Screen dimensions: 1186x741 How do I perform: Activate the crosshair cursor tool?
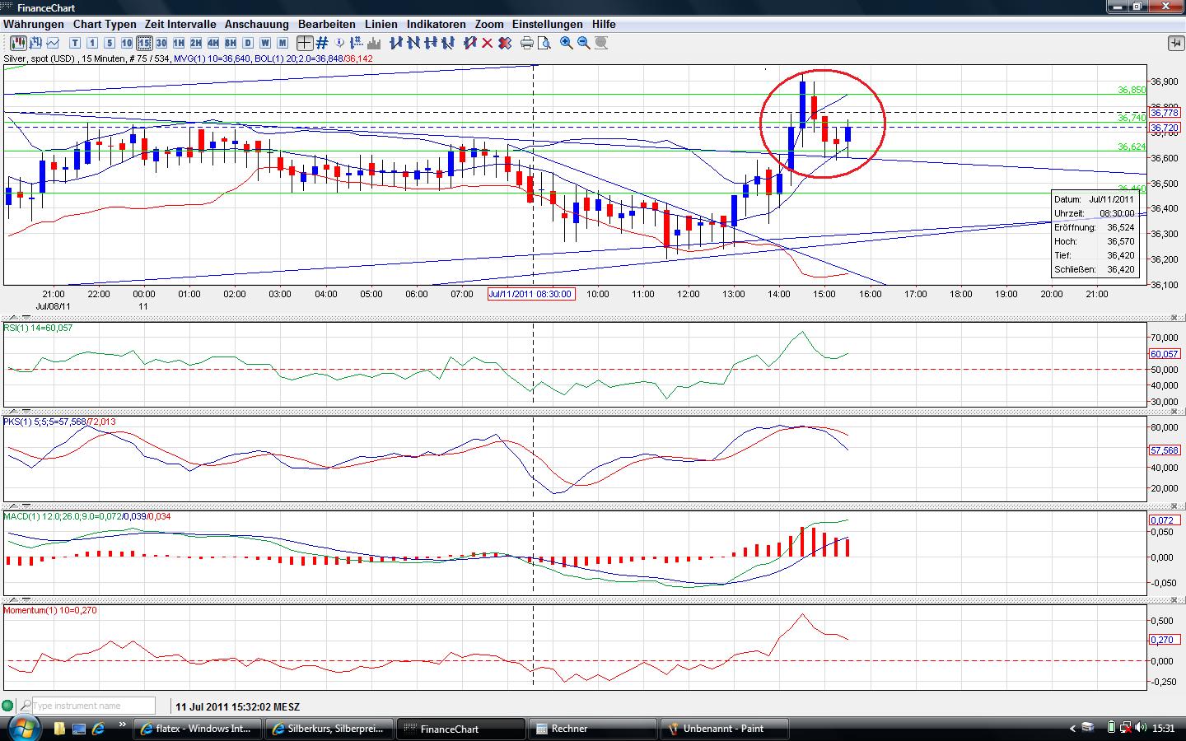tap(305, 43)
